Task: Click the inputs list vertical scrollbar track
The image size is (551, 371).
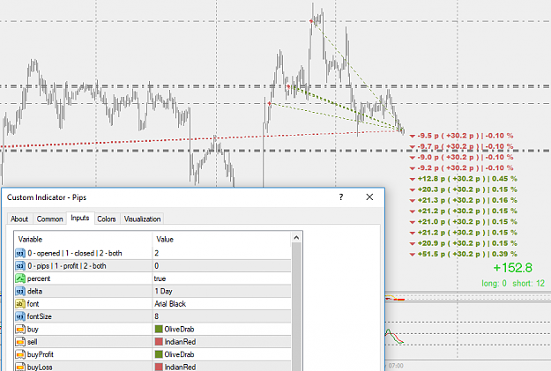Action: click(x=296, y=307)
